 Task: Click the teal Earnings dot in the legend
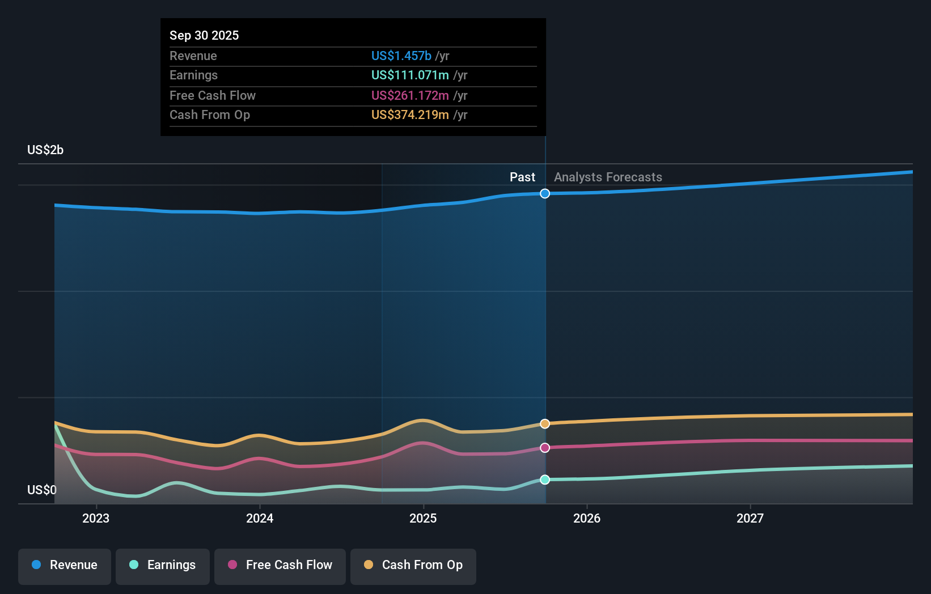coord(133,565)
